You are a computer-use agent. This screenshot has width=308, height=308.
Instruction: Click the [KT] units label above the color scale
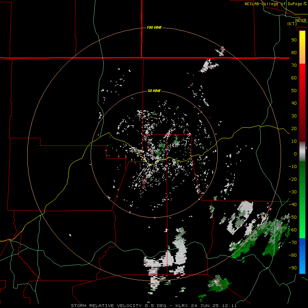point(292,24)
